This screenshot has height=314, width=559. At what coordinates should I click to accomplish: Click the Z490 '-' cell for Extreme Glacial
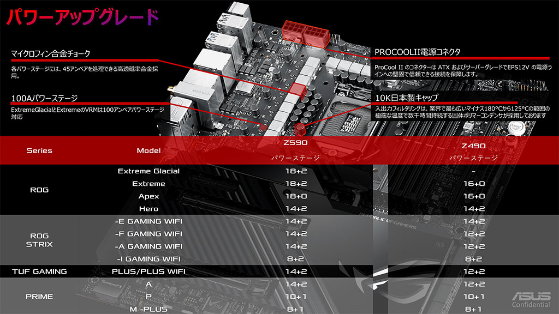point(473,172)
